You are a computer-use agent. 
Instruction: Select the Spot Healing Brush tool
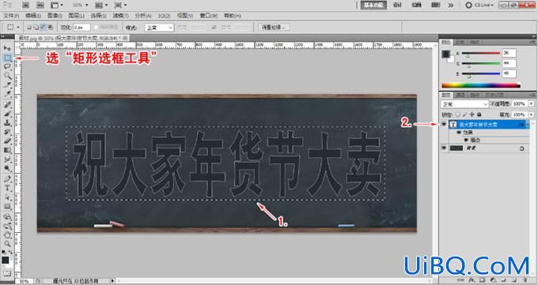(7, 104)
